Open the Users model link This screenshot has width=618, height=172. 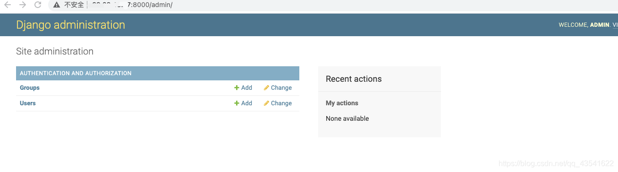click(28, 103)
